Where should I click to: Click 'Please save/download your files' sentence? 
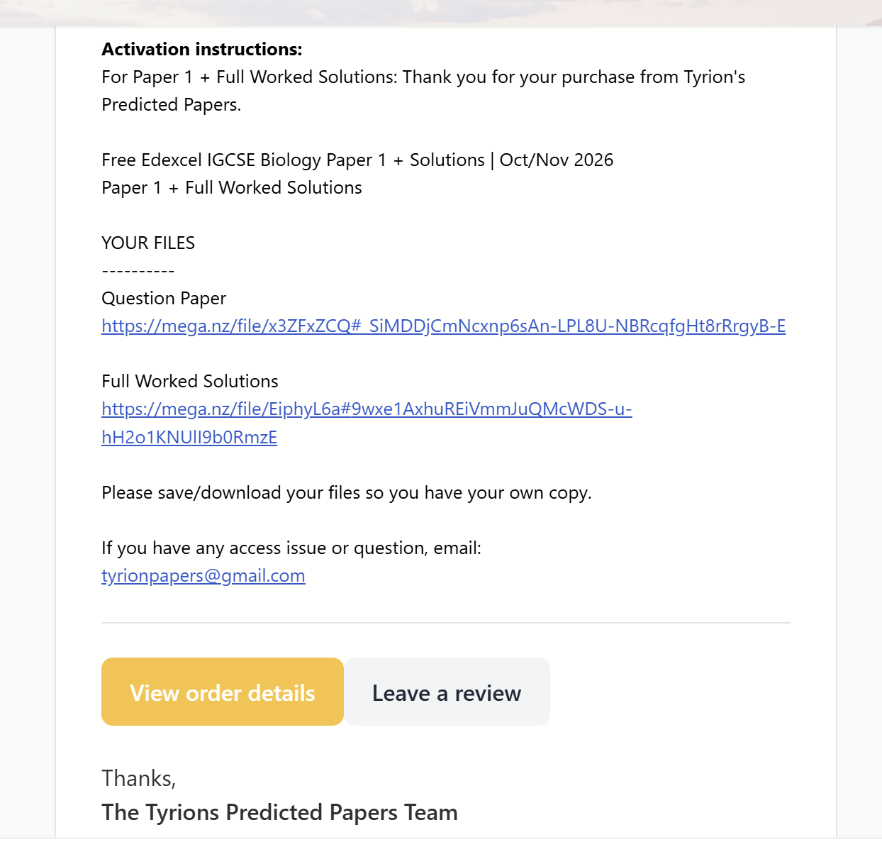click(347, 493)
